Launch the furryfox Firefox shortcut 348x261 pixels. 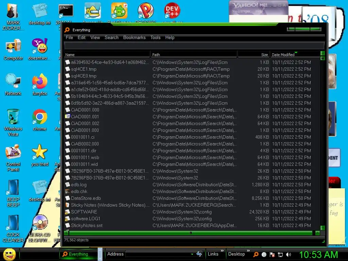tap(39, 85)
